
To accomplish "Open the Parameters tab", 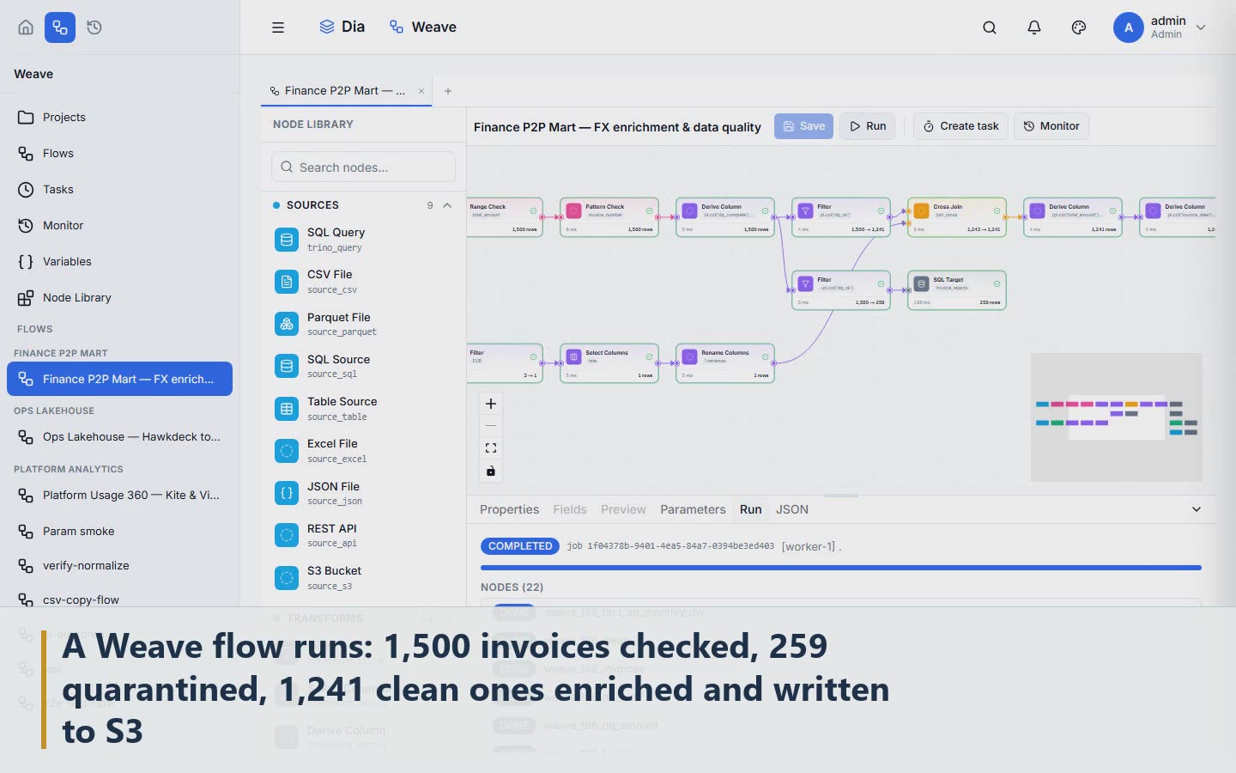I will tap(693, 509).
